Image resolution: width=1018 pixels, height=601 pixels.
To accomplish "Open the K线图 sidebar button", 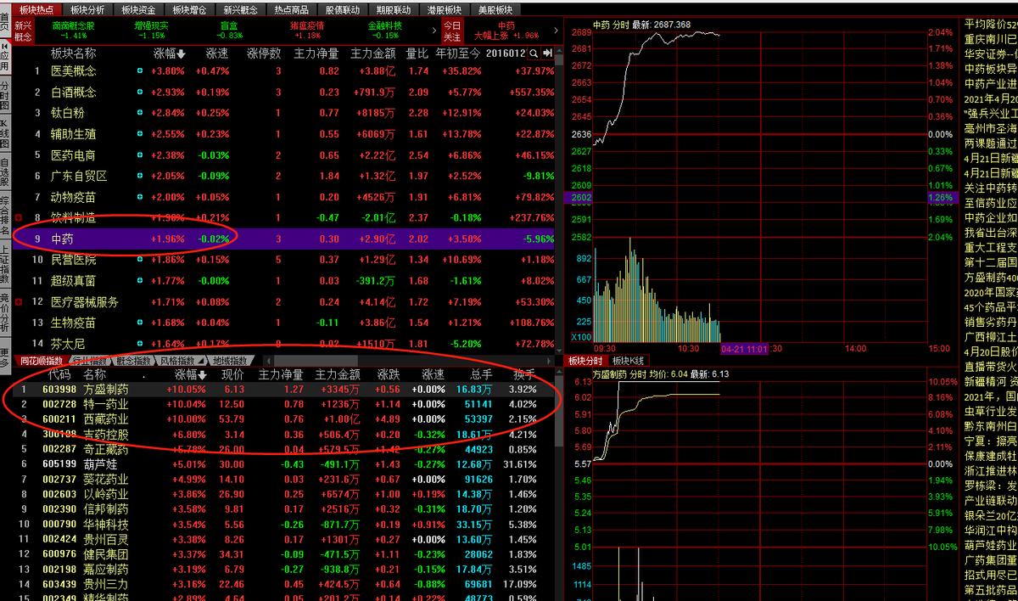I will 5,133.
